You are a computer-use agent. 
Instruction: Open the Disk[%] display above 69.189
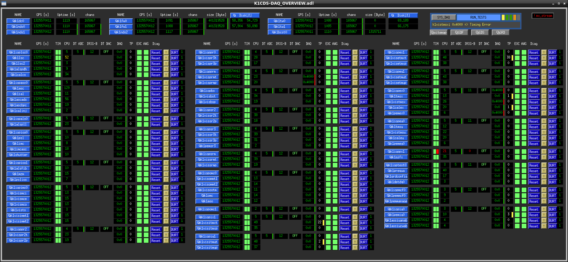(x=403, y=15)
